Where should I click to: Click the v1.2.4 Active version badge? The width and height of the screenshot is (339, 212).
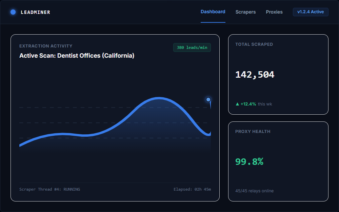coord(311,12)
